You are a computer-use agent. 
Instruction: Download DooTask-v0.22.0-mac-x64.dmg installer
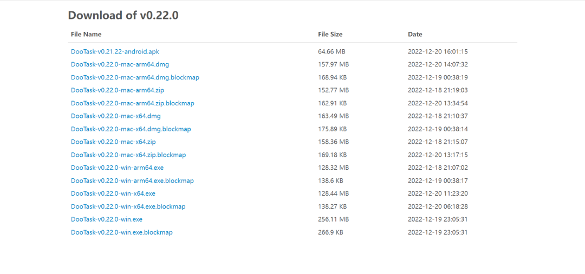(x=115, y=116)
